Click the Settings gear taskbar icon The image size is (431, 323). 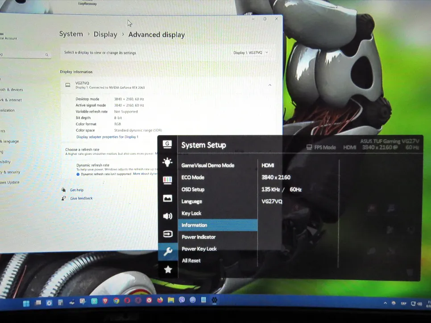click(215, 300)
